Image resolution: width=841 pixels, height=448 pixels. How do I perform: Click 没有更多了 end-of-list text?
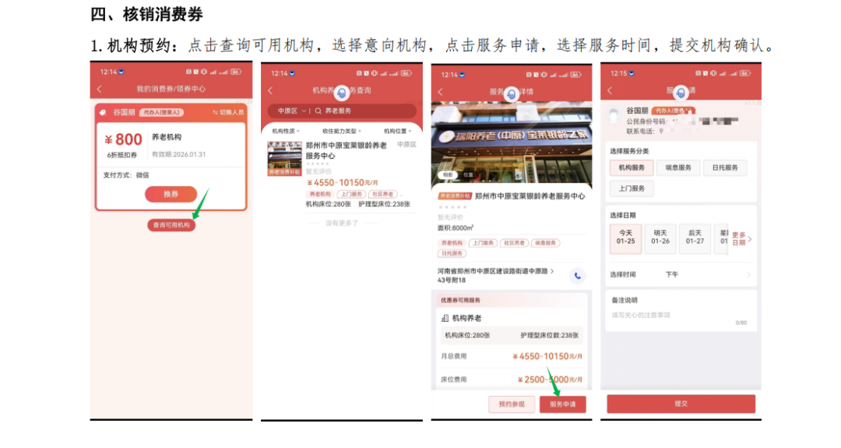click(342, 223)
